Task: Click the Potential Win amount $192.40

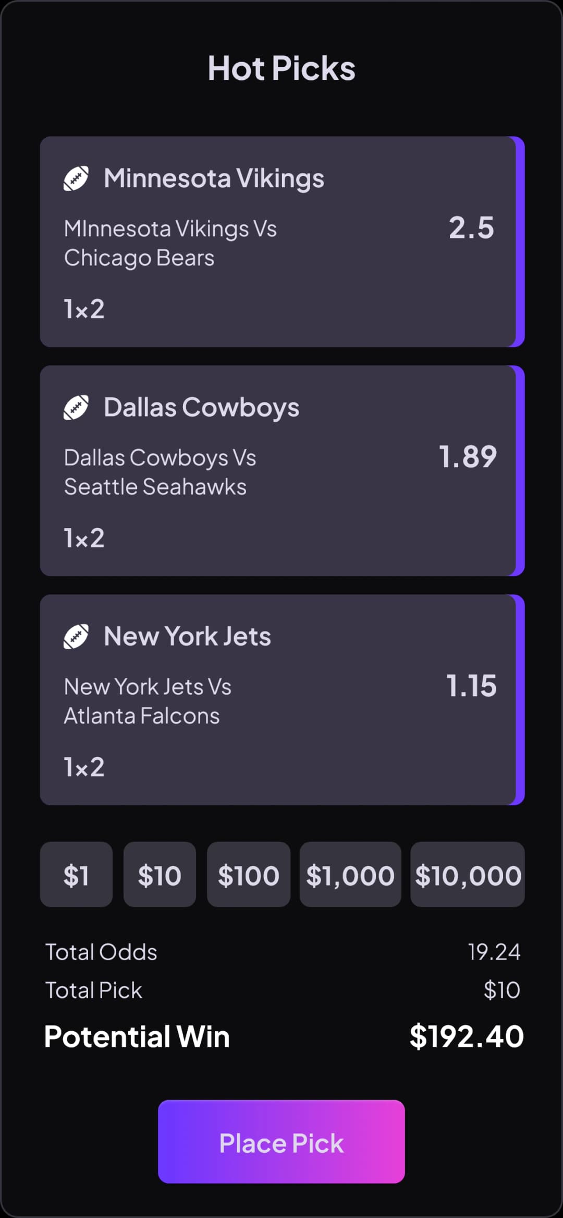Action: (467, 1036)
